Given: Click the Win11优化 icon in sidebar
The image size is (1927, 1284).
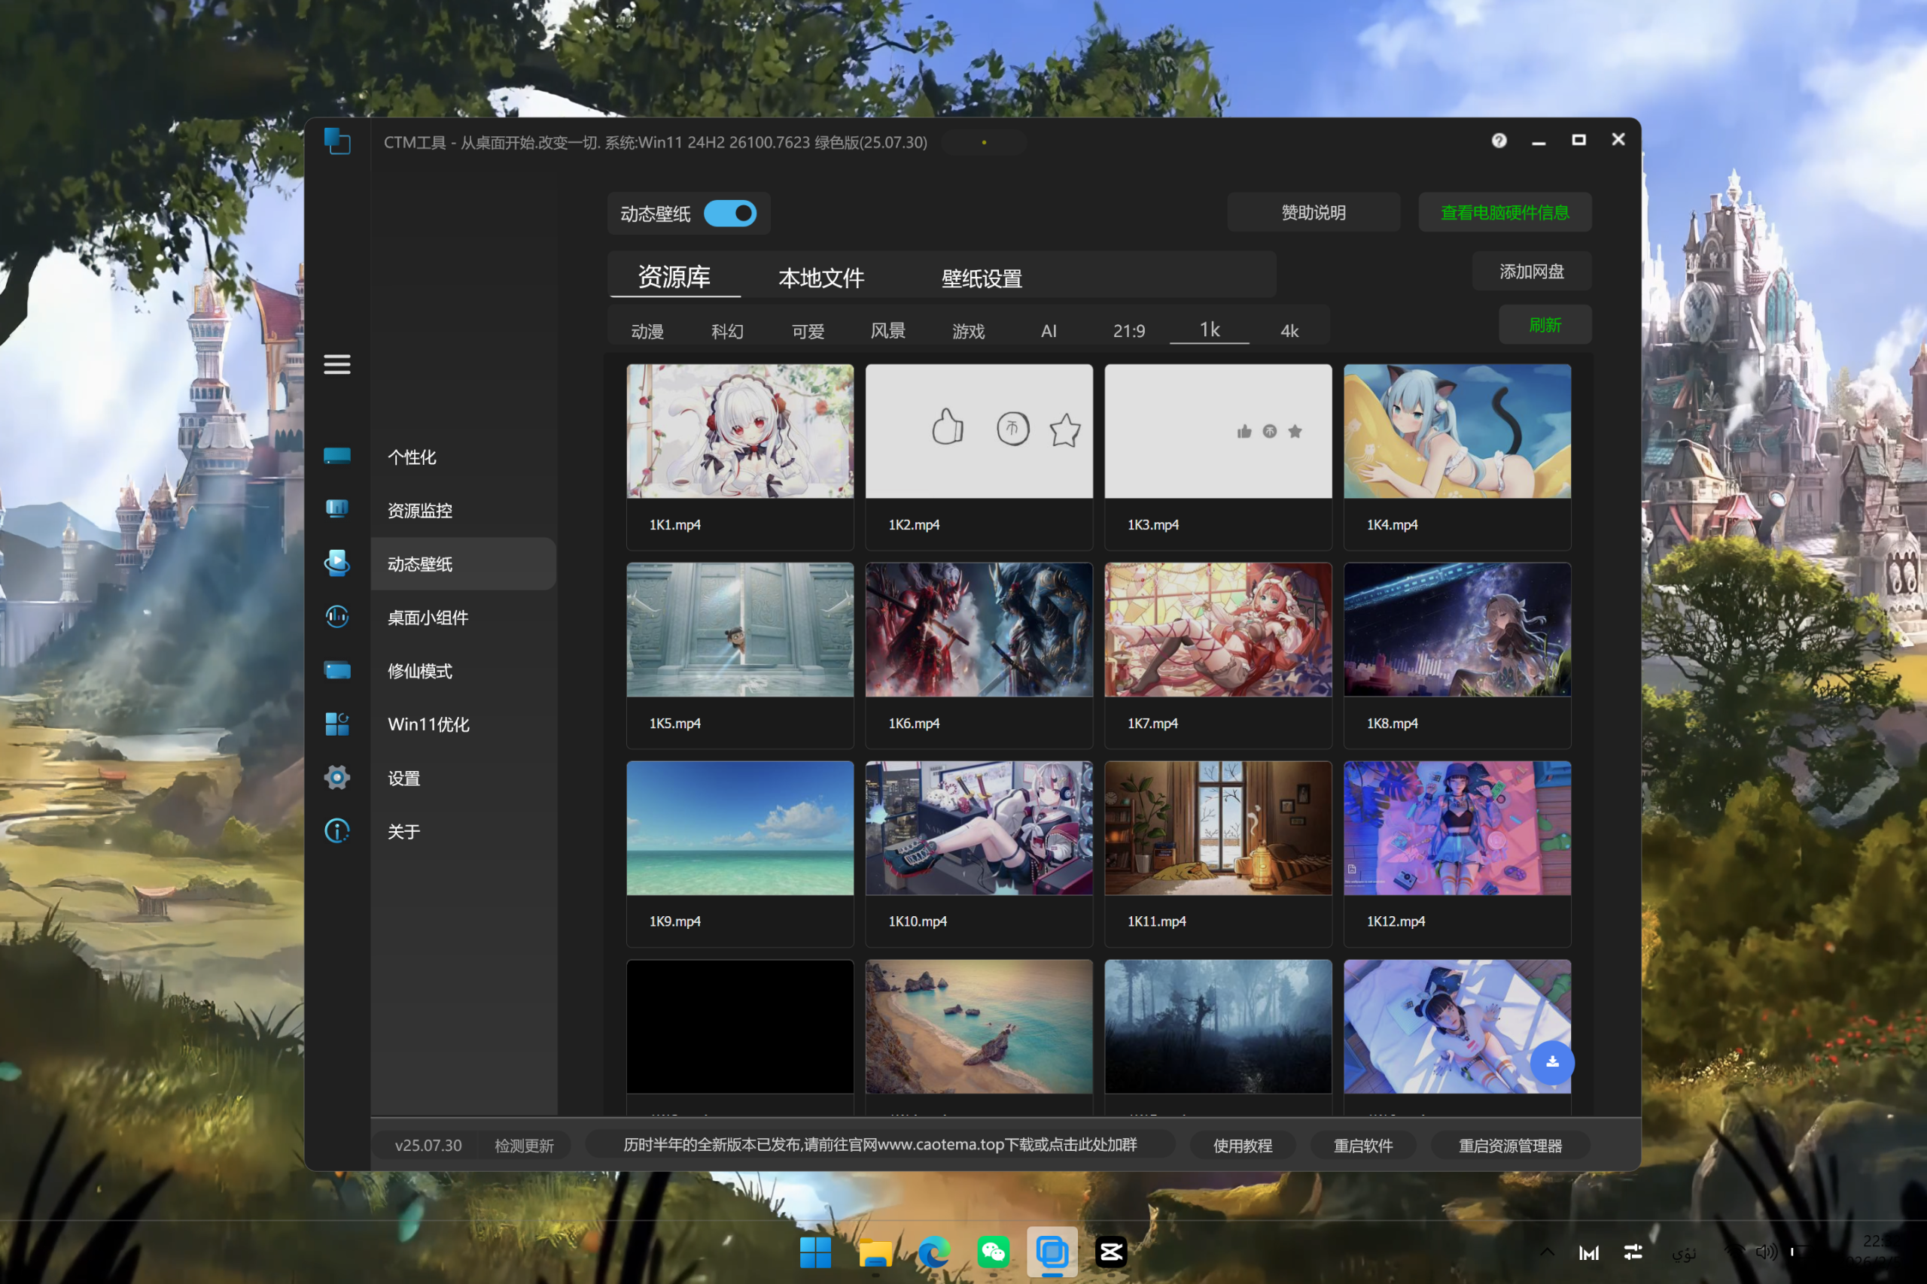Looking at the screenshot, I should [x=336, y=724].
